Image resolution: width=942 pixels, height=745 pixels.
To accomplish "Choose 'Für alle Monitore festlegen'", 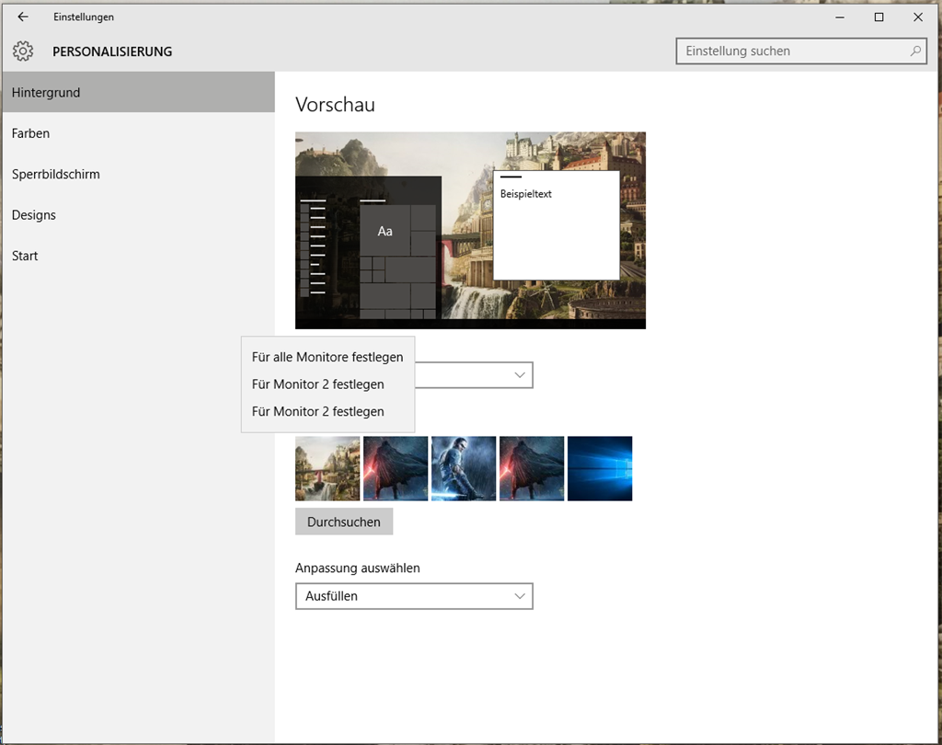I will (327, 357).
